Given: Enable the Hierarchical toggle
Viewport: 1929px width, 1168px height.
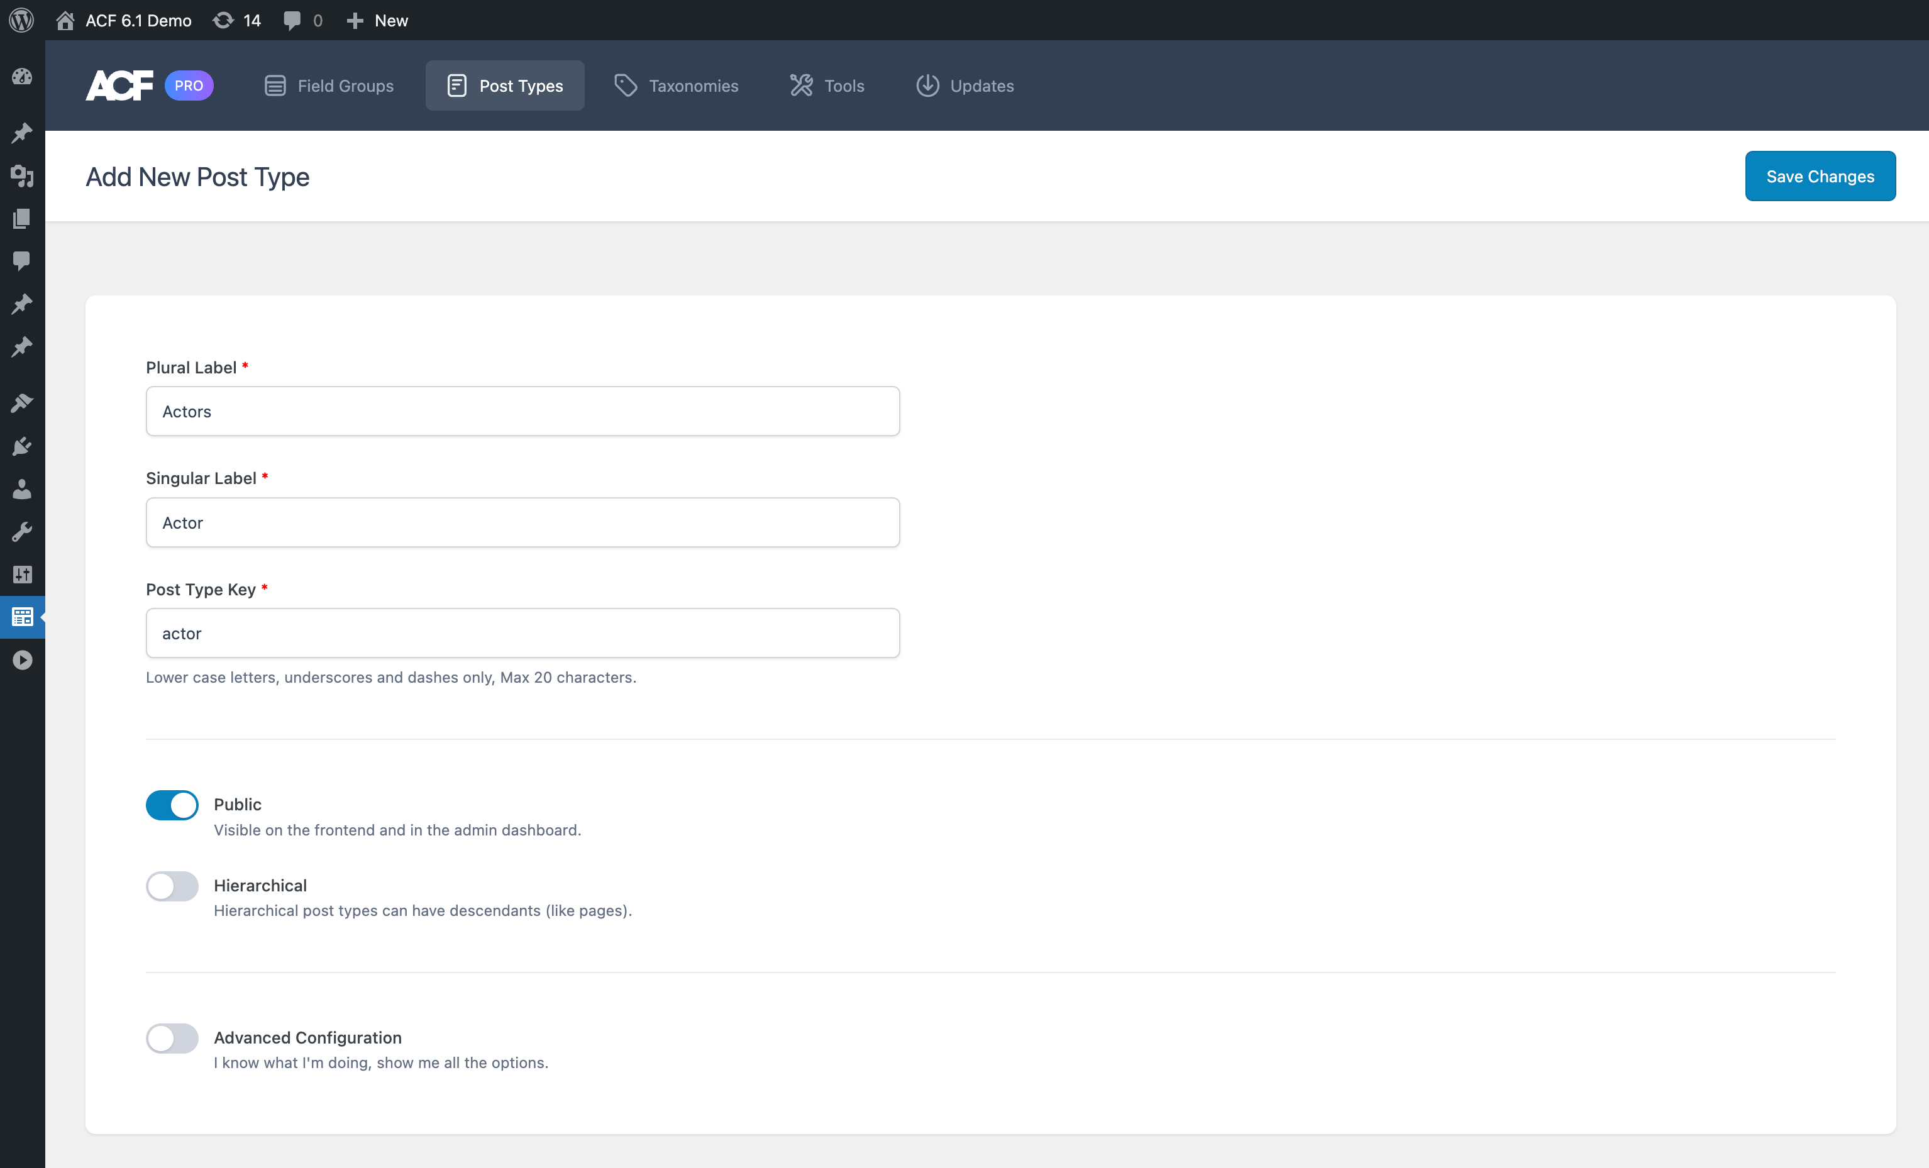Looking at the screenshot, I should tap(172, 886).
